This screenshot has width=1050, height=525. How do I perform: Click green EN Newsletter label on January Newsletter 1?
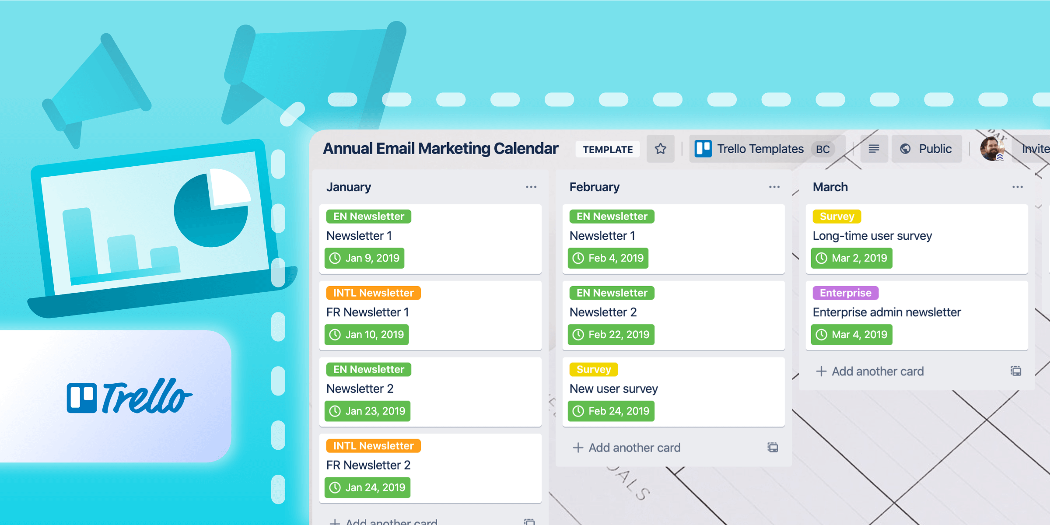coord(369,217)
